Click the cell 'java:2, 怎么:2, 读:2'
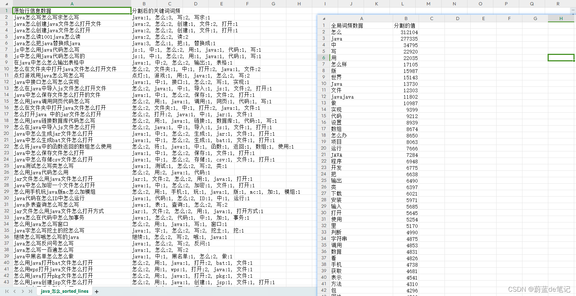The image size is (576, 296). click(x=160, y=37)
